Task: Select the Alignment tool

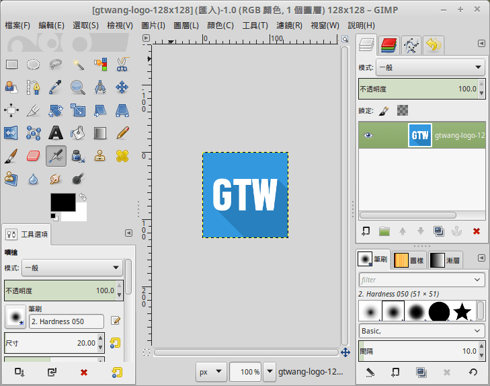Action: [x=11, y=110]
